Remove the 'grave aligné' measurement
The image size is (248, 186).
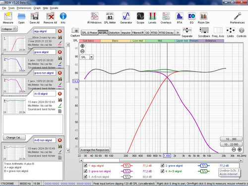click(60, 52)
